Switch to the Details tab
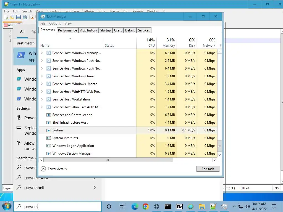The image size is (283, 212). tap(130, 30)
